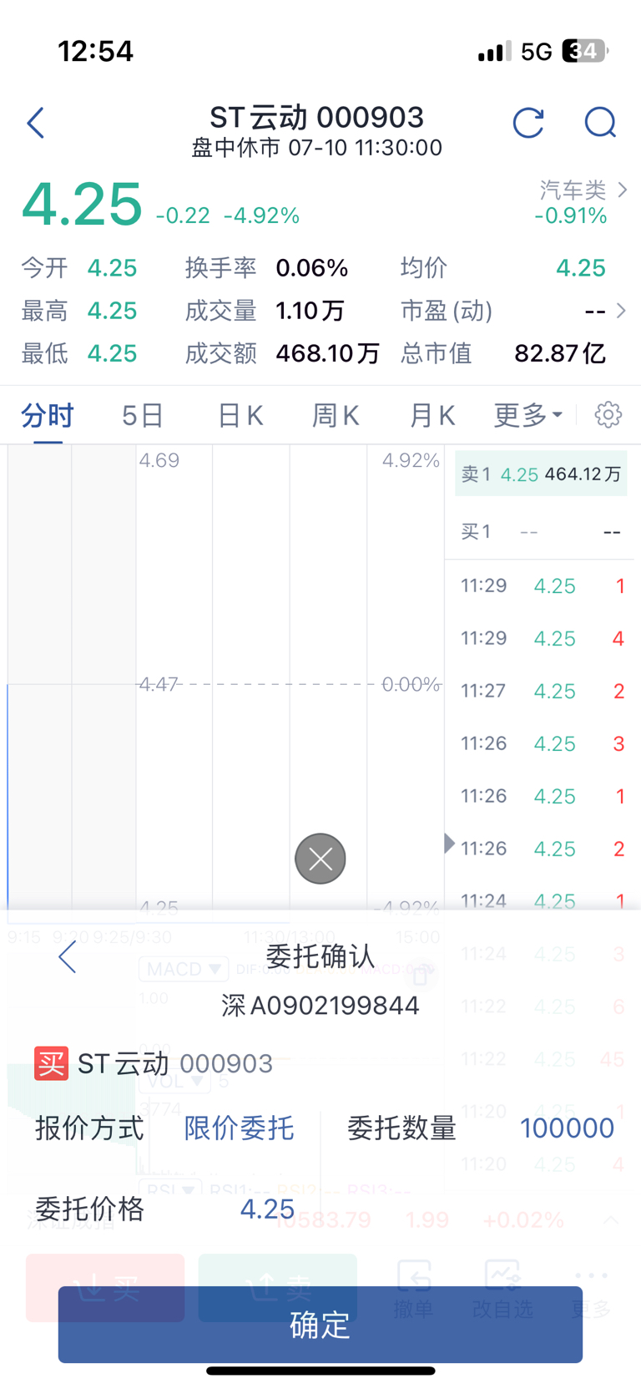Tap the 成交量 1.10万 value
This screenshot has width=641, height=1389.
310,311
